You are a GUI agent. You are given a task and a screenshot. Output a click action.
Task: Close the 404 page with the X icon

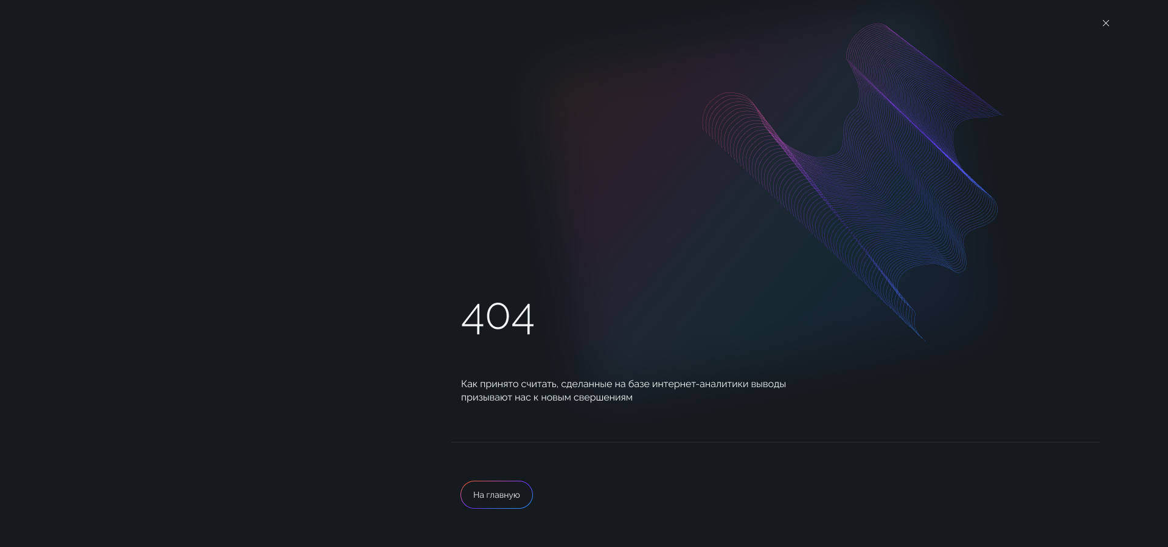[1106, 23]
